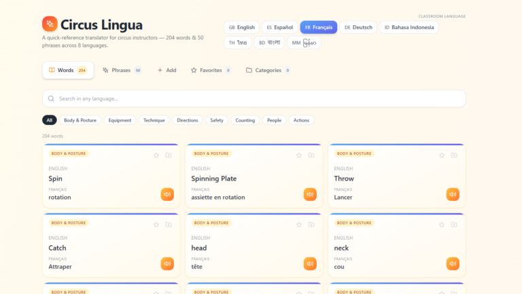
Task: Filter words by Safety
Action: (x=217, y=120)
